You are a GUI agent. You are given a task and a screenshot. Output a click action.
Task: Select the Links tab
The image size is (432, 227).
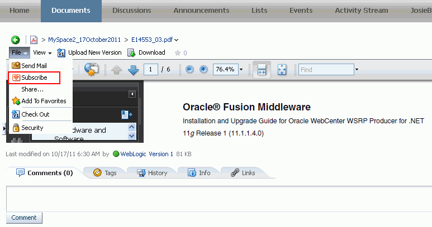pyautogui.click(x=243, y=173)
